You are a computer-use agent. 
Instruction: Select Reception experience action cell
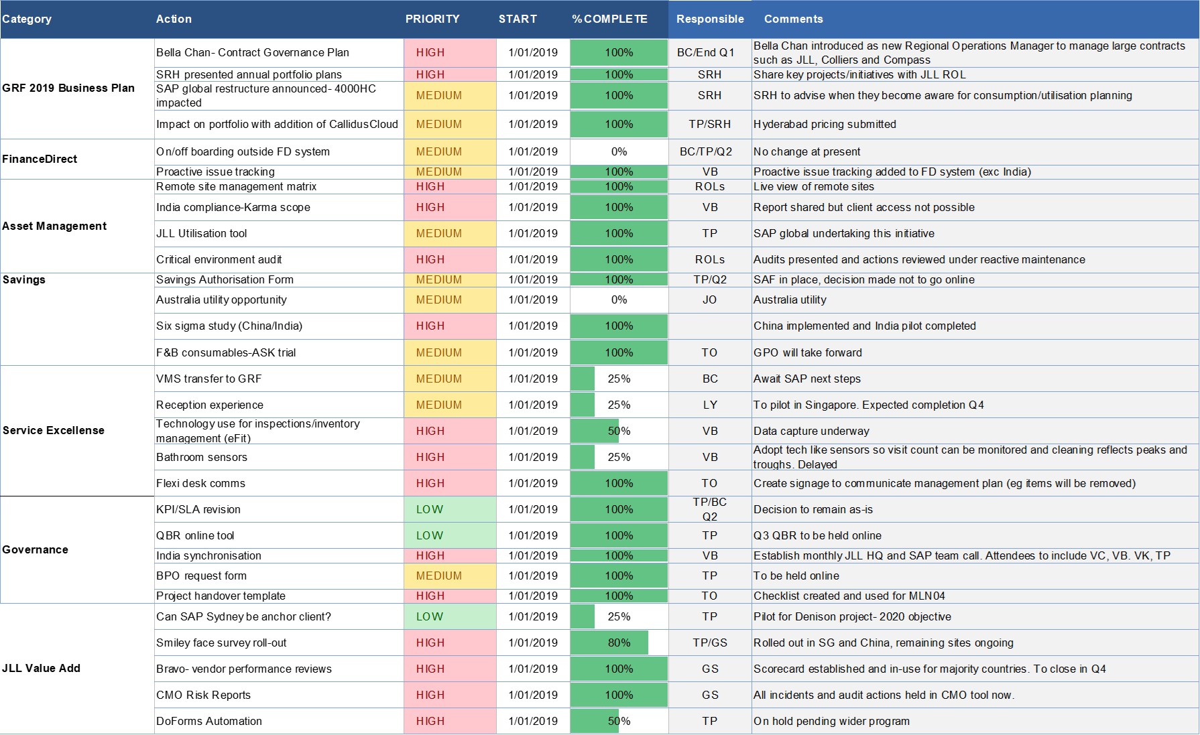279,405
